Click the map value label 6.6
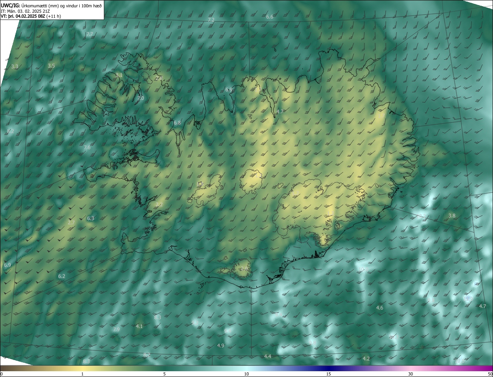Image resolution: width=493 pixels, height=377 pixels. [270, 17]
